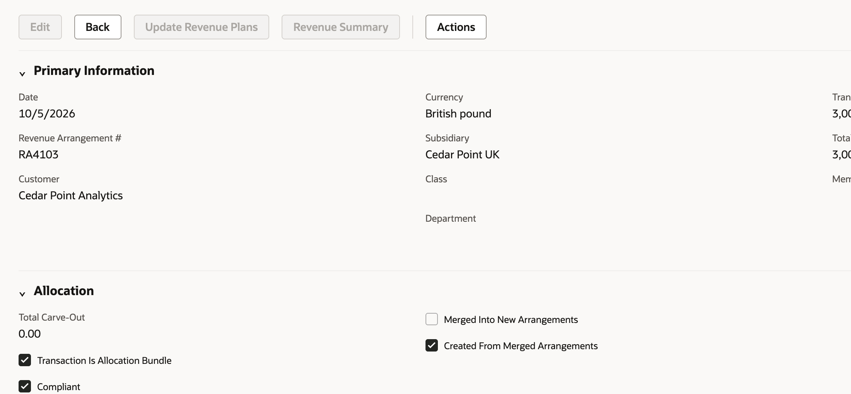Click Update Revenue Plans button
This screenshot has width=851, height=394.
tap(202, 27)
